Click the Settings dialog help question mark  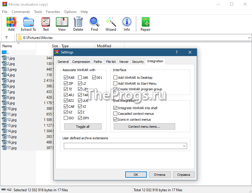(177, 52)
